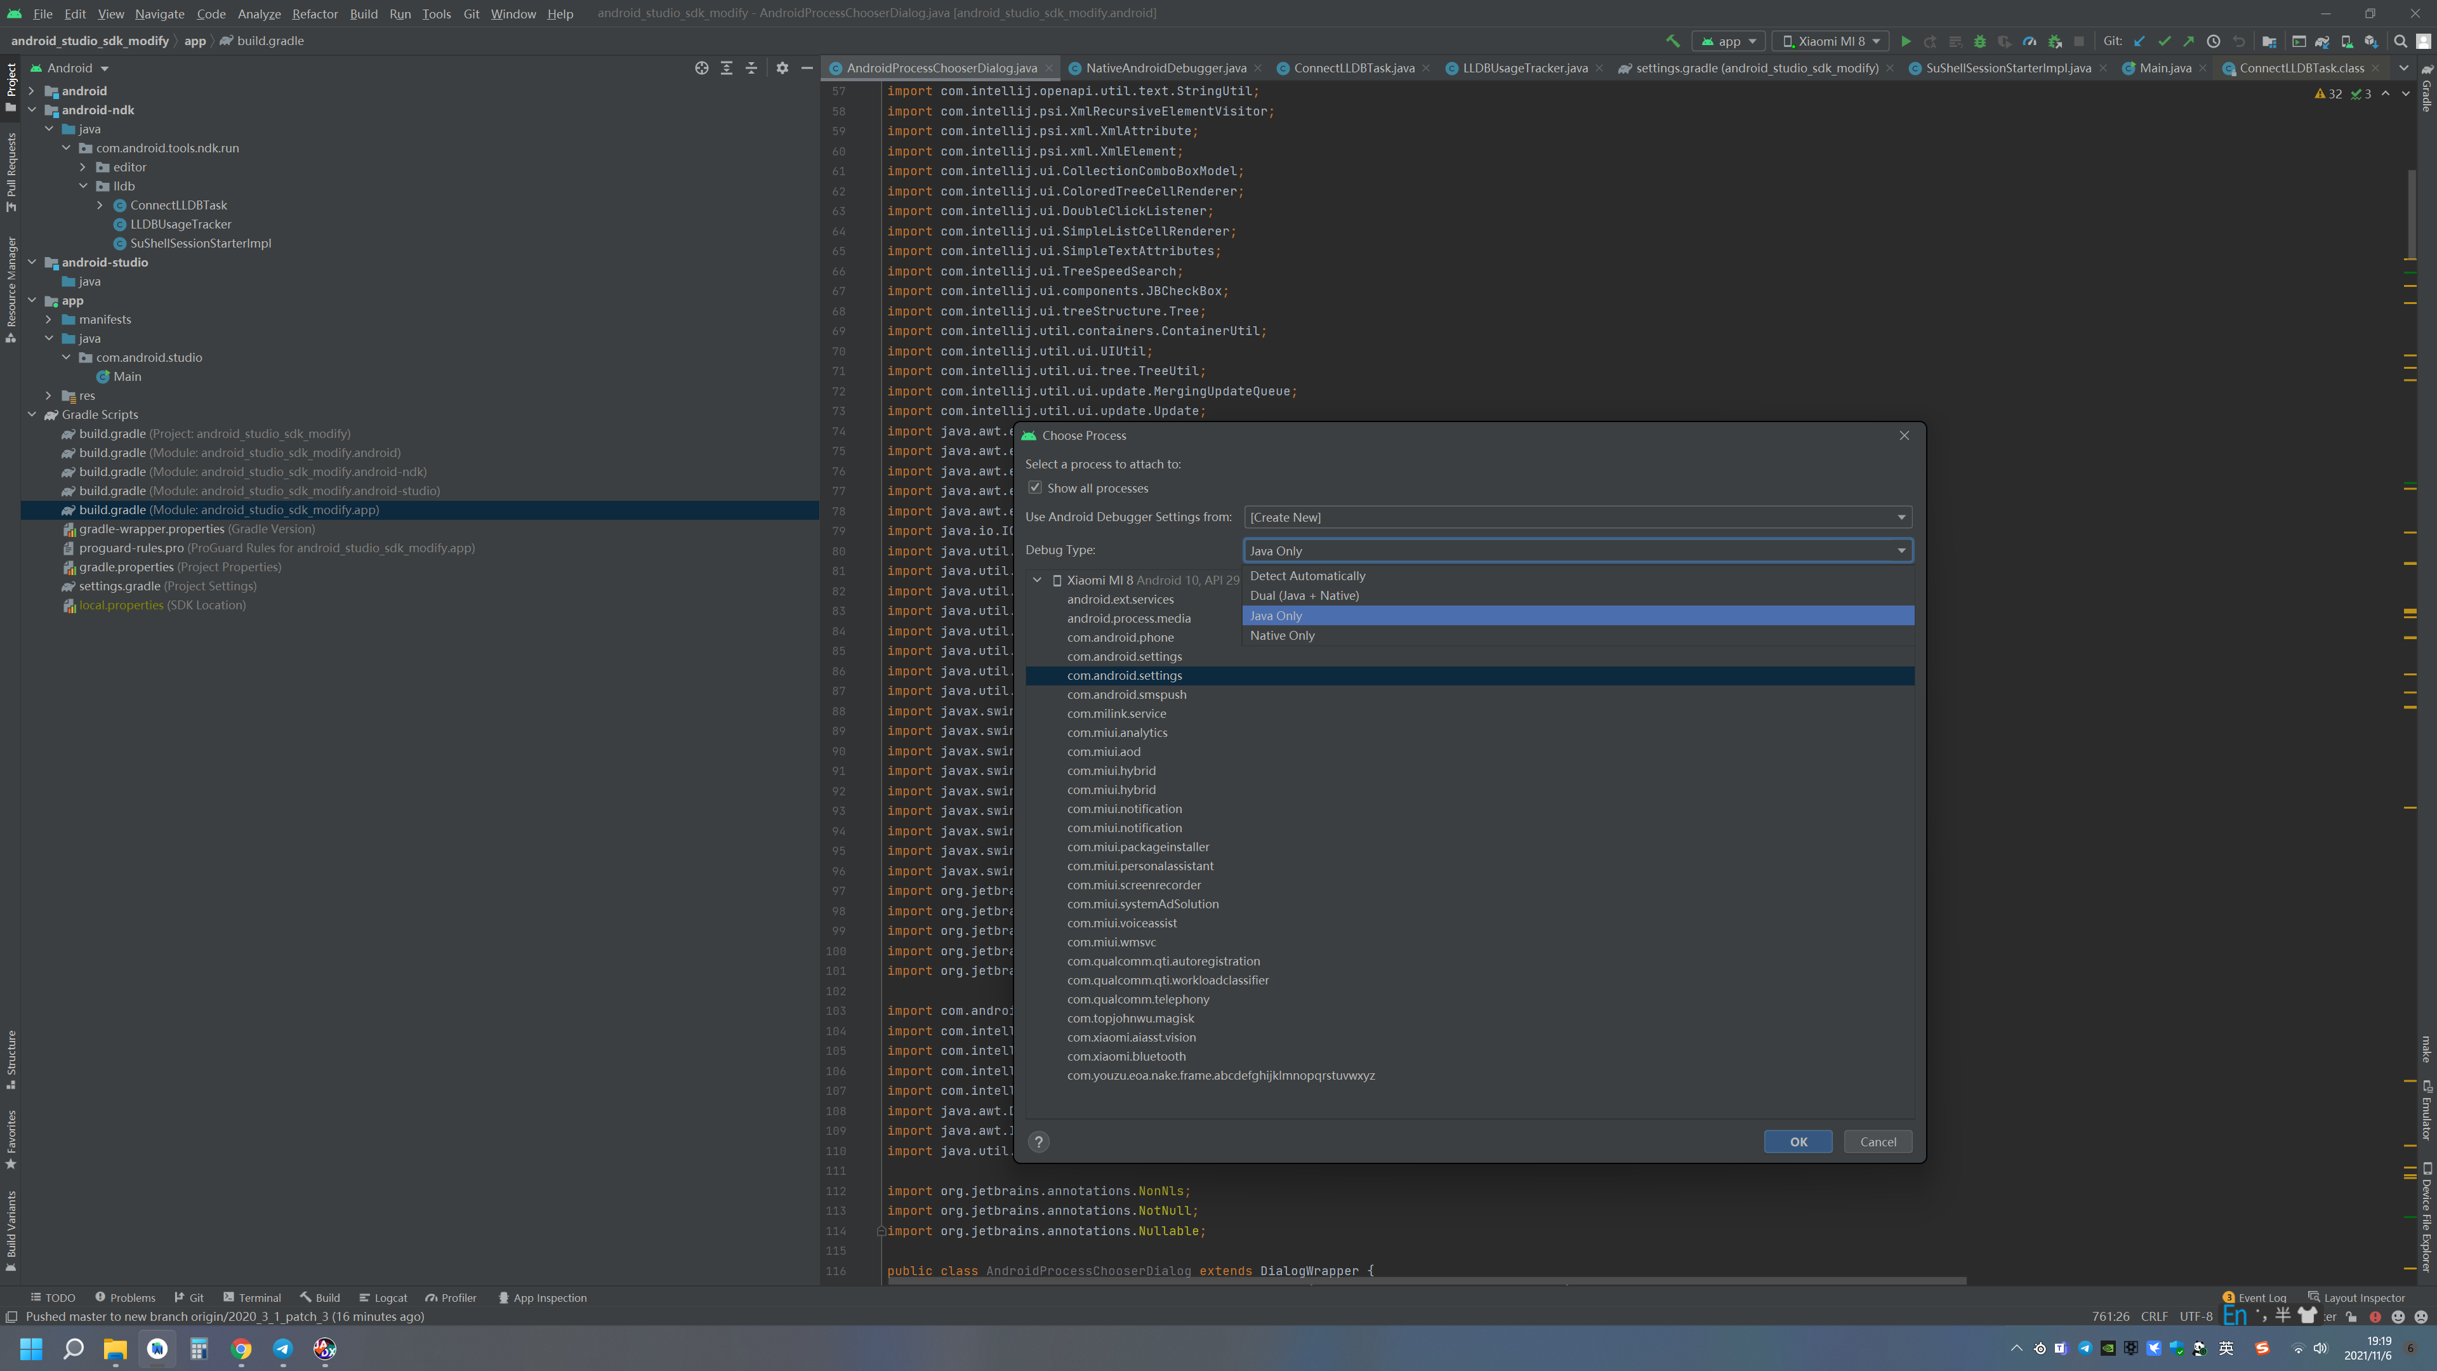Screen dimensions: 2437x1371
Task: Select com.topjohnwu.magisk process
Action: (x=1130, y=1018)
